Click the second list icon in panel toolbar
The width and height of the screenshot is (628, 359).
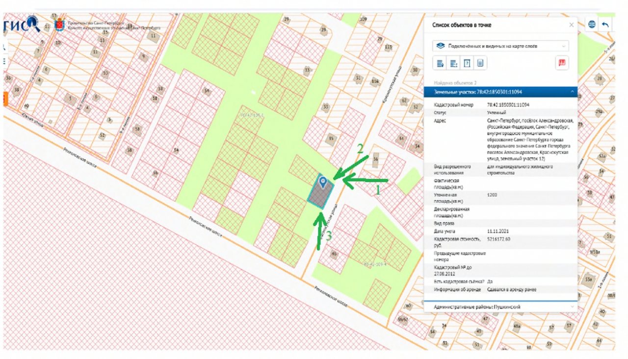click(454, 63)
